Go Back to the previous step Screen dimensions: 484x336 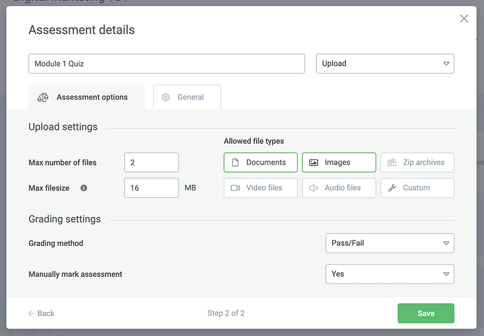tap(41, 314)
